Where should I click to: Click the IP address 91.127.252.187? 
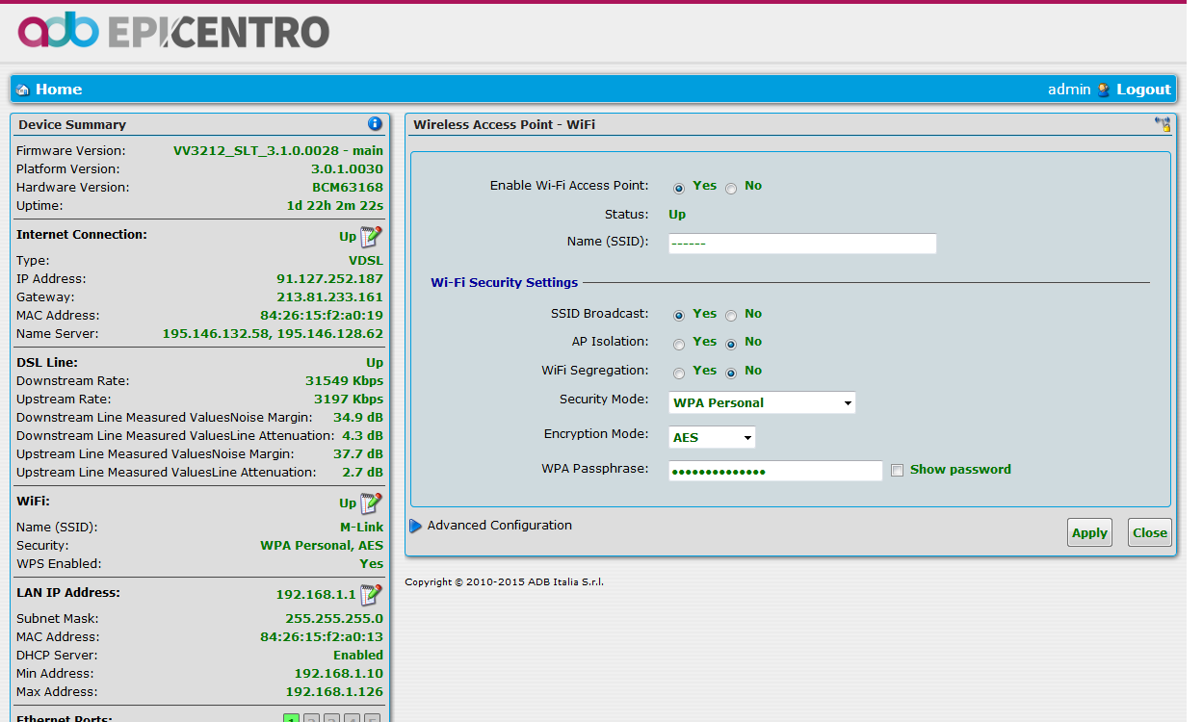click(x=330, y=278)
